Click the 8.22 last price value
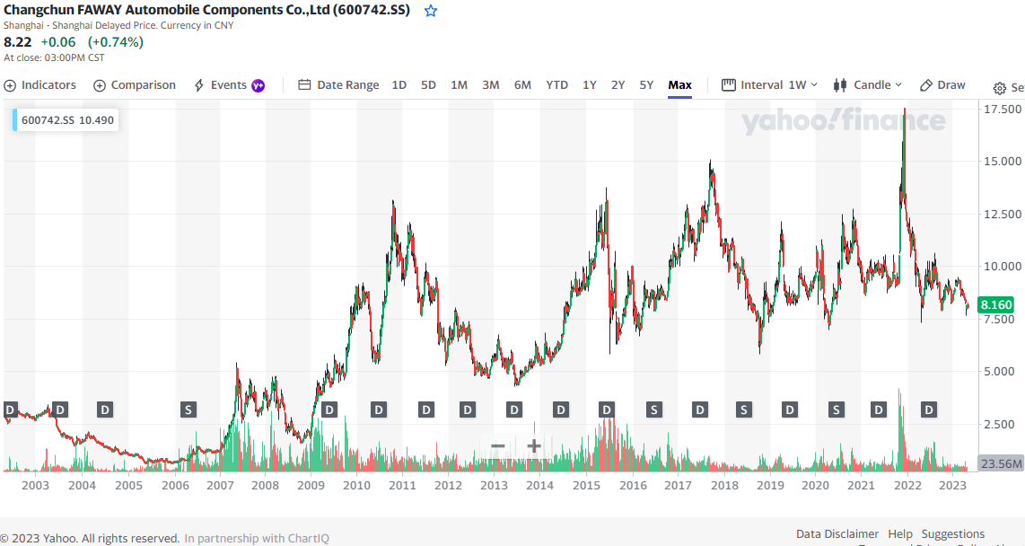The height and width of the screenshot is (546, 1025). pyautogui.click(x=18, y=42)
